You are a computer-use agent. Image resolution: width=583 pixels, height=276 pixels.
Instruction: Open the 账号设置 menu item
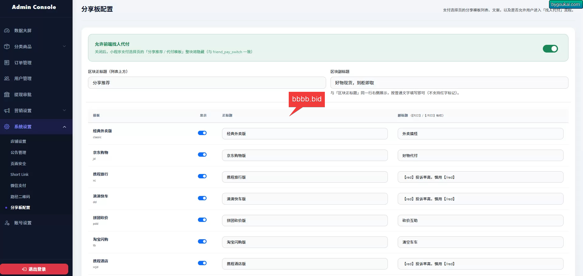36,223
